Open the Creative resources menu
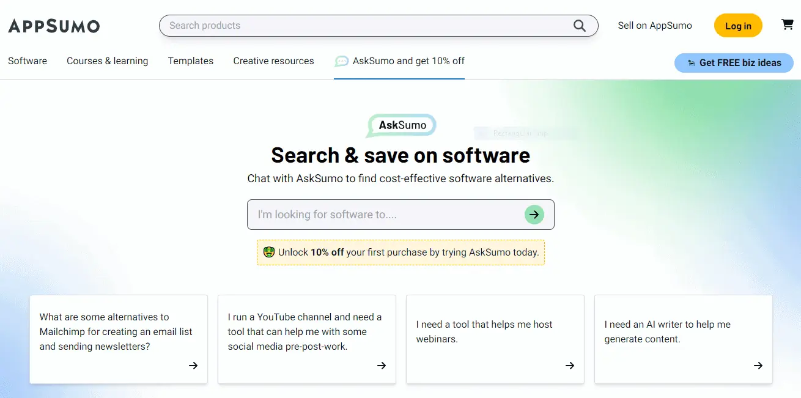Image resolution: width=801 pixels, height=398 pixels. [x=274, y=61]
